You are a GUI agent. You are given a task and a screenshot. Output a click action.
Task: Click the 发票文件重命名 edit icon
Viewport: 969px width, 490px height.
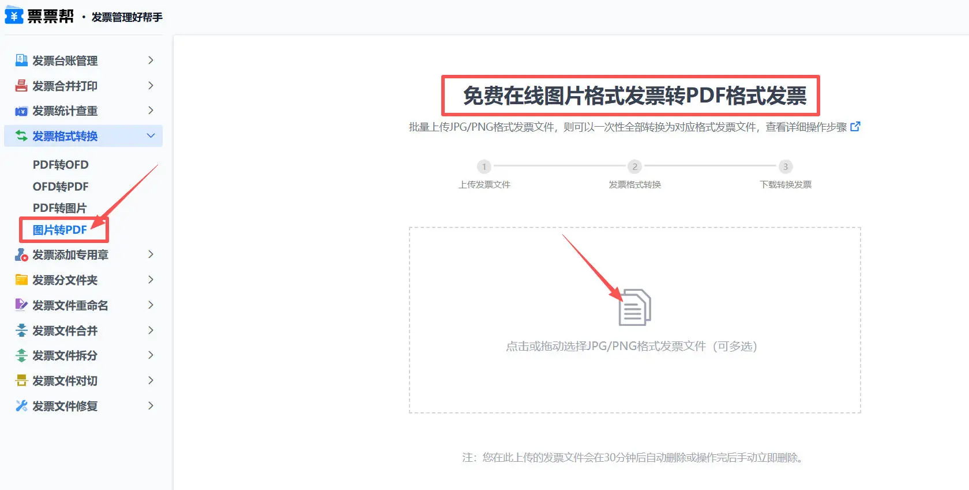click(21, 305)
